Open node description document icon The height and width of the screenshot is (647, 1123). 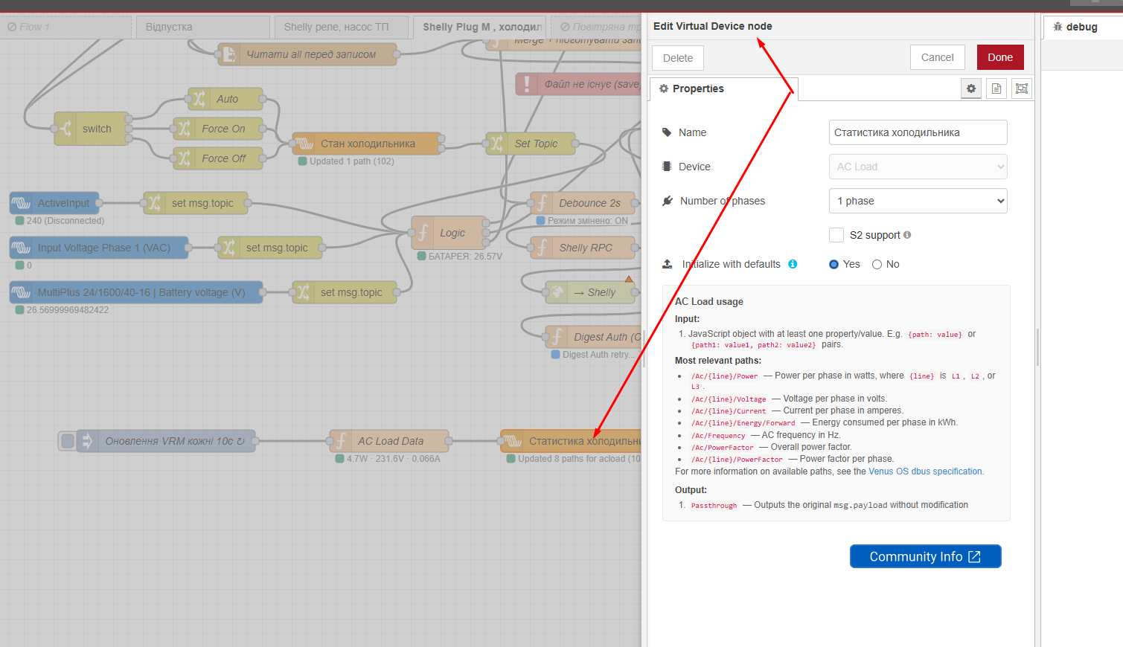click(x=996, y=88)
